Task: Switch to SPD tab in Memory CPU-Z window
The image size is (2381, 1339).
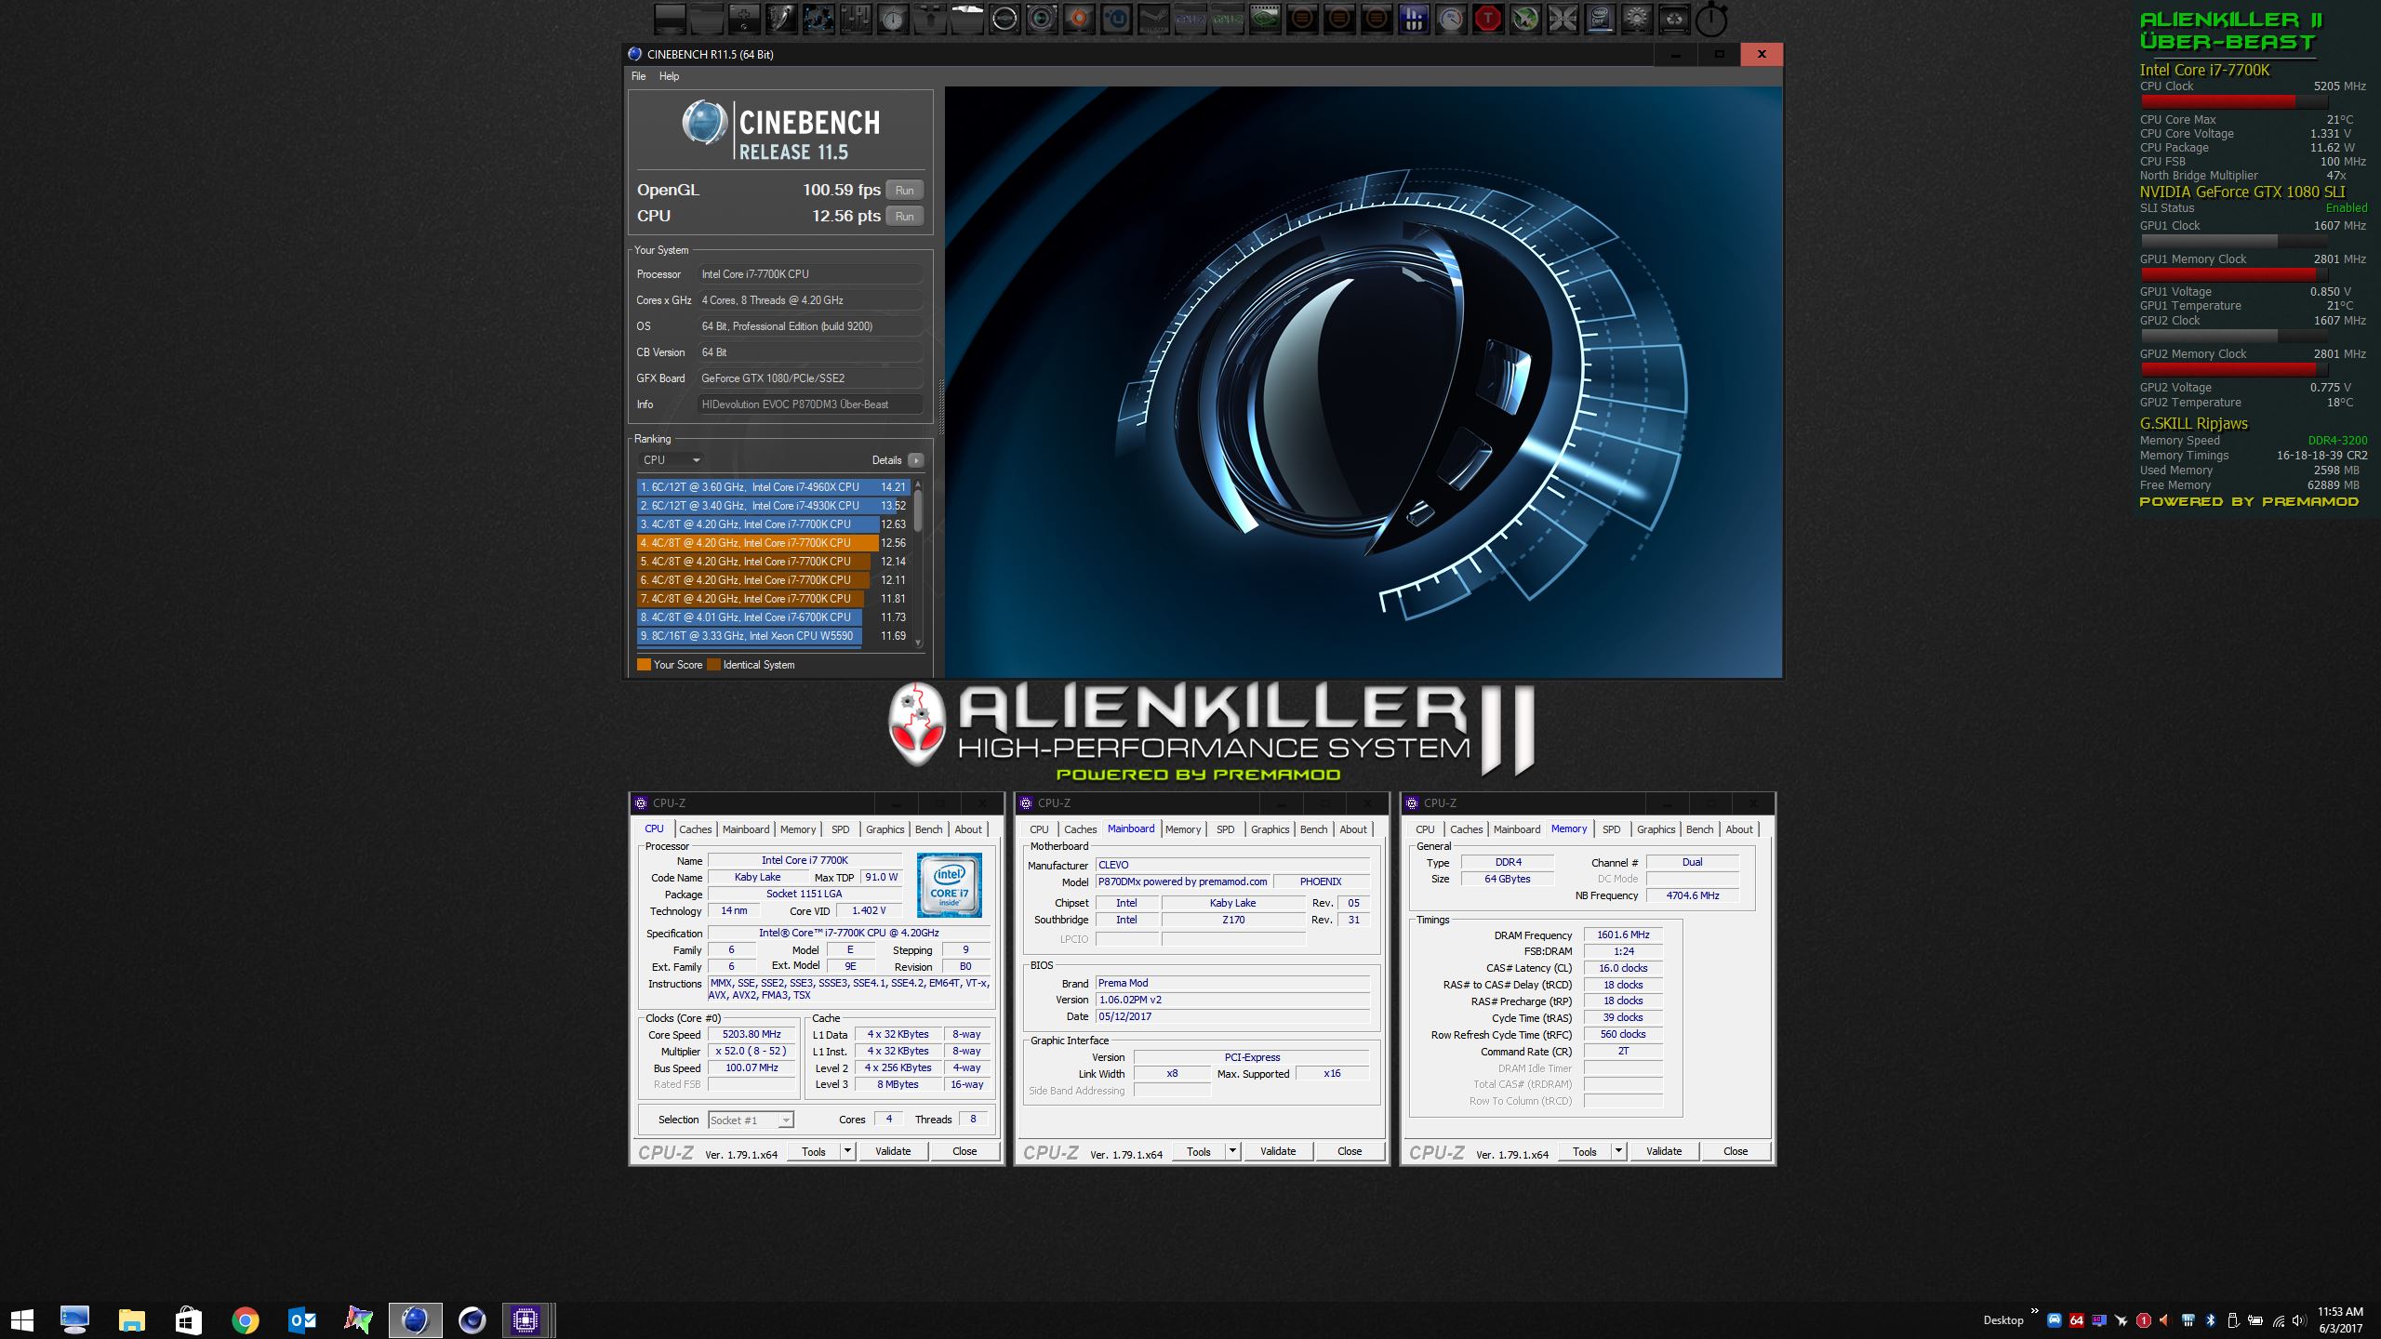Action: point(1611,829)
